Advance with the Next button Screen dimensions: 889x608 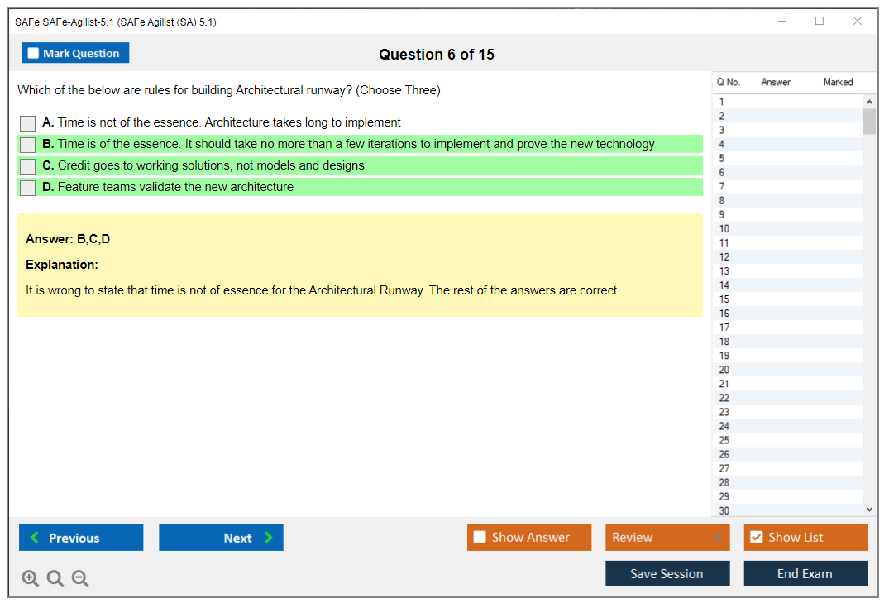(x=221, y=538)
